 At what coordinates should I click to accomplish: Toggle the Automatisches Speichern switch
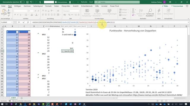[22, 2]
